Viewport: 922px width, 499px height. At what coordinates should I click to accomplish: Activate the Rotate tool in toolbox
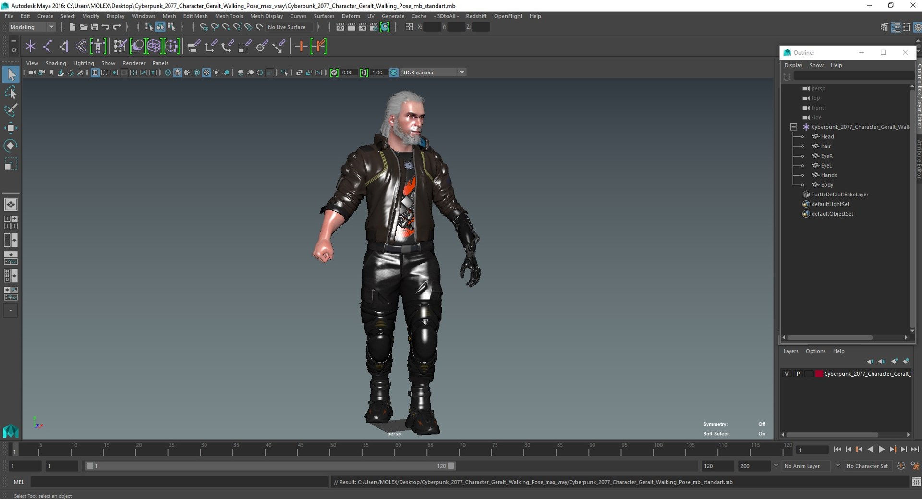point(11,146)
